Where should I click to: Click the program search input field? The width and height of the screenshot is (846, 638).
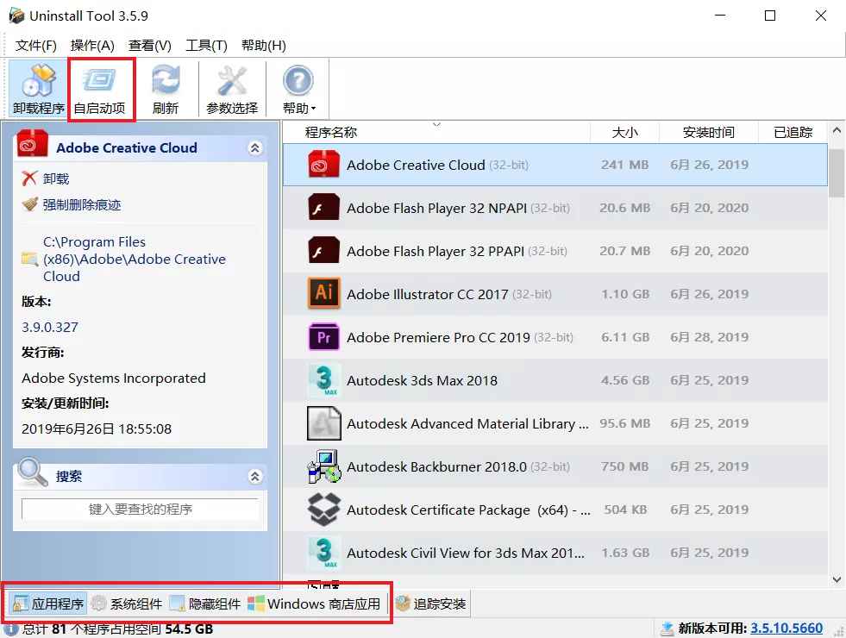(x=141, y=510)
